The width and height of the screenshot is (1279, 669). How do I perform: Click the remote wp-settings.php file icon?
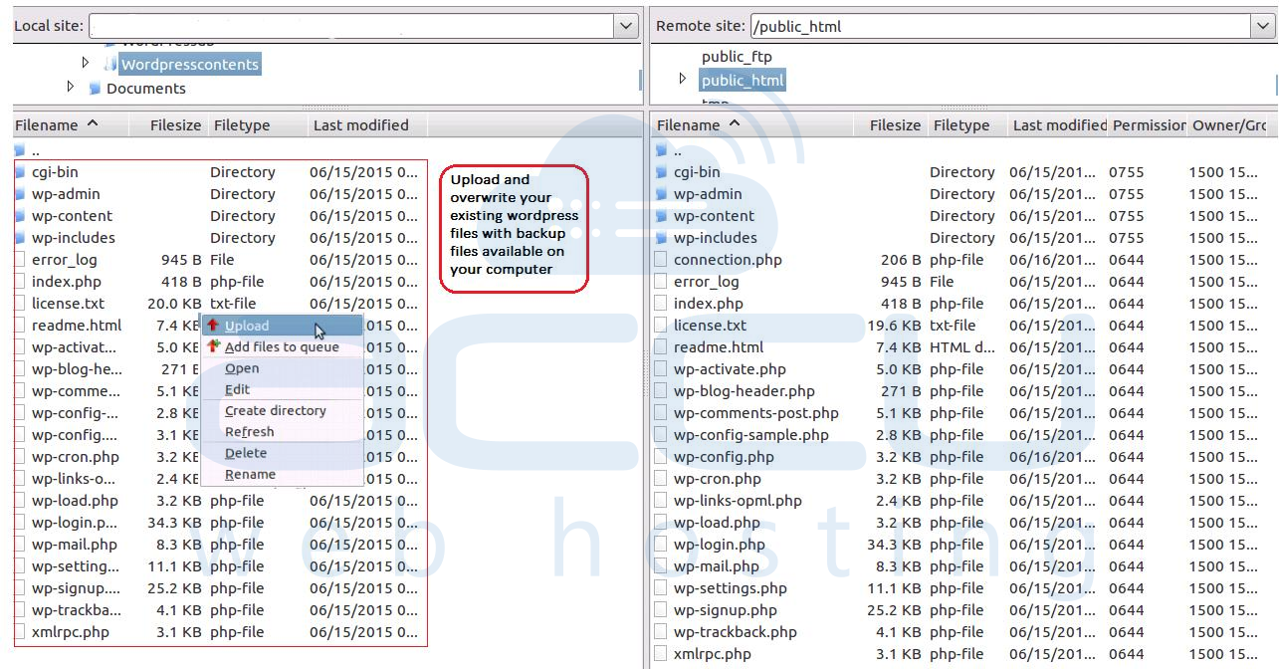coord(662,588)
